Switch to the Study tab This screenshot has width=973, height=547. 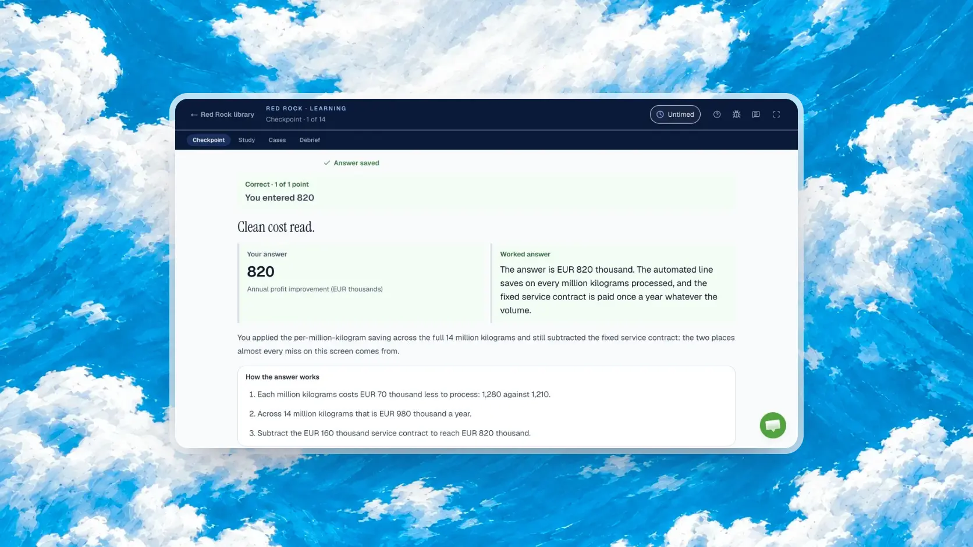pos(247,140)
